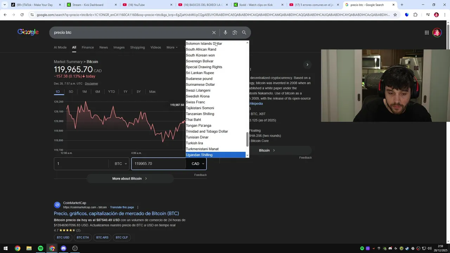View site information icon in address bar

(x=32, y=15)
